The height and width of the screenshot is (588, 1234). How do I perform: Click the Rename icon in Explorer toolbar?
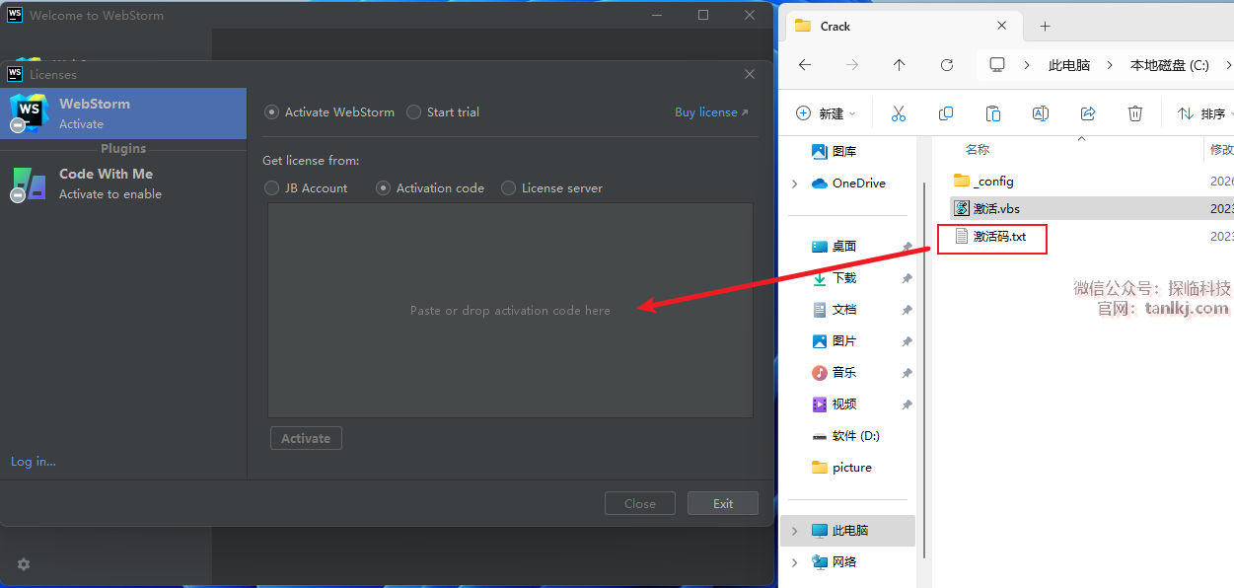click(1040, 113)
